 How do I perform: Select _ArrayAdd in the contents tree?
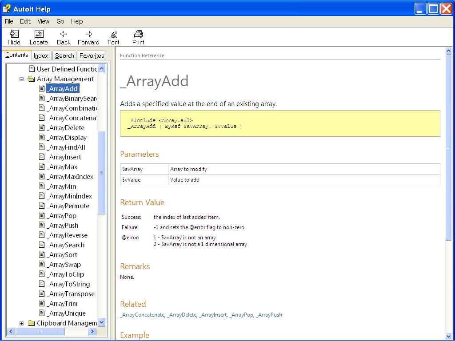[x=62, y=88]
